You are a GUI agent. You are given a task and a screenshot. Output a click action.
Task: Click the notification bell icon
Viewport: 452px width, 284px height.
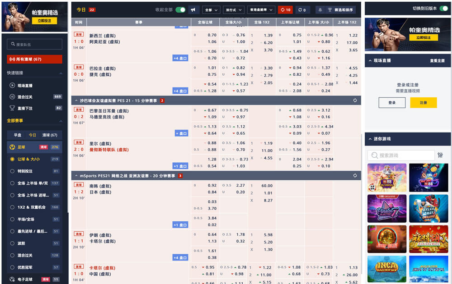(320, 9)
